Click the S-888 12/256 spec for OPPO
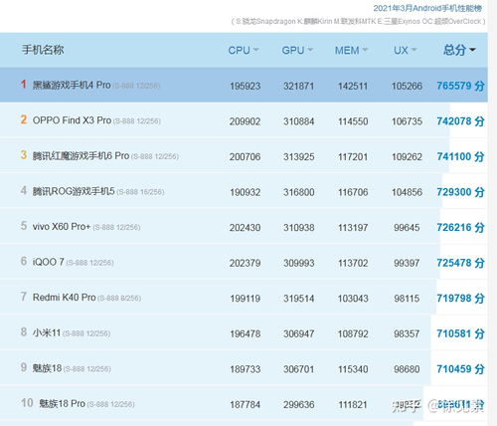Viewport: 497px width, 426px height. [137, 121]
